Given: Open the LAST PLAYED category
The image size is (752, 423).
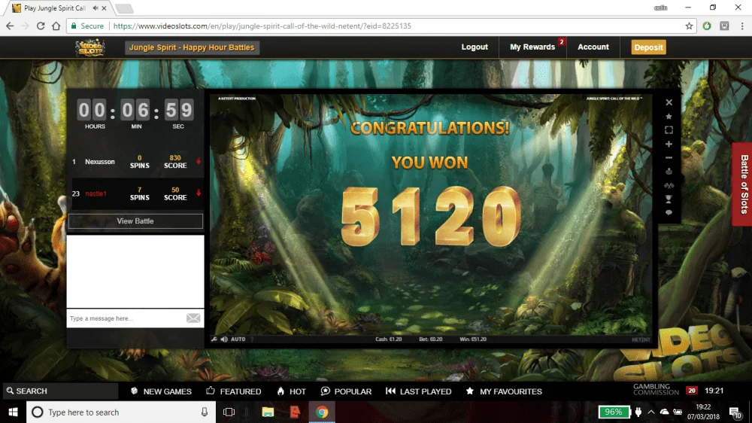Looking at the screenshot, I should 418,391.
